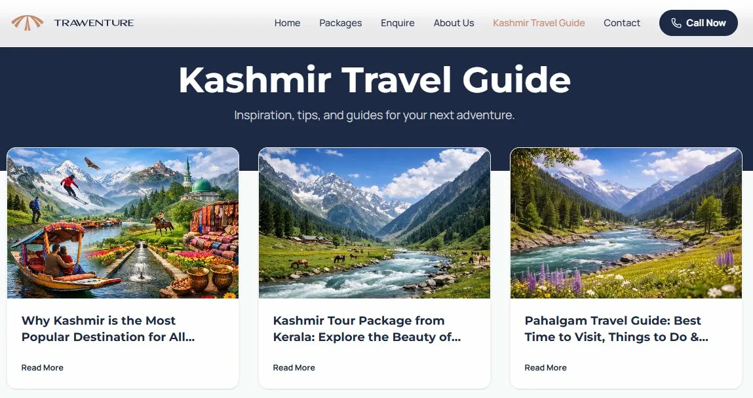Click the phone icon in Call Now
Image resolution: width=753 pixels, height=398 pixels.
click(x=676, y=23)
